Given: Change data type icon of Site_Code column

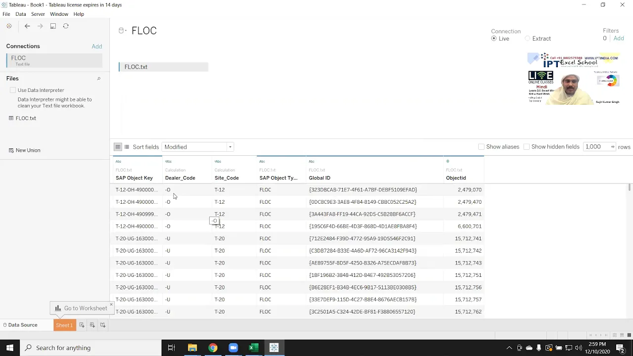Looking at the screenshot, I should click(x=218, y=161).
